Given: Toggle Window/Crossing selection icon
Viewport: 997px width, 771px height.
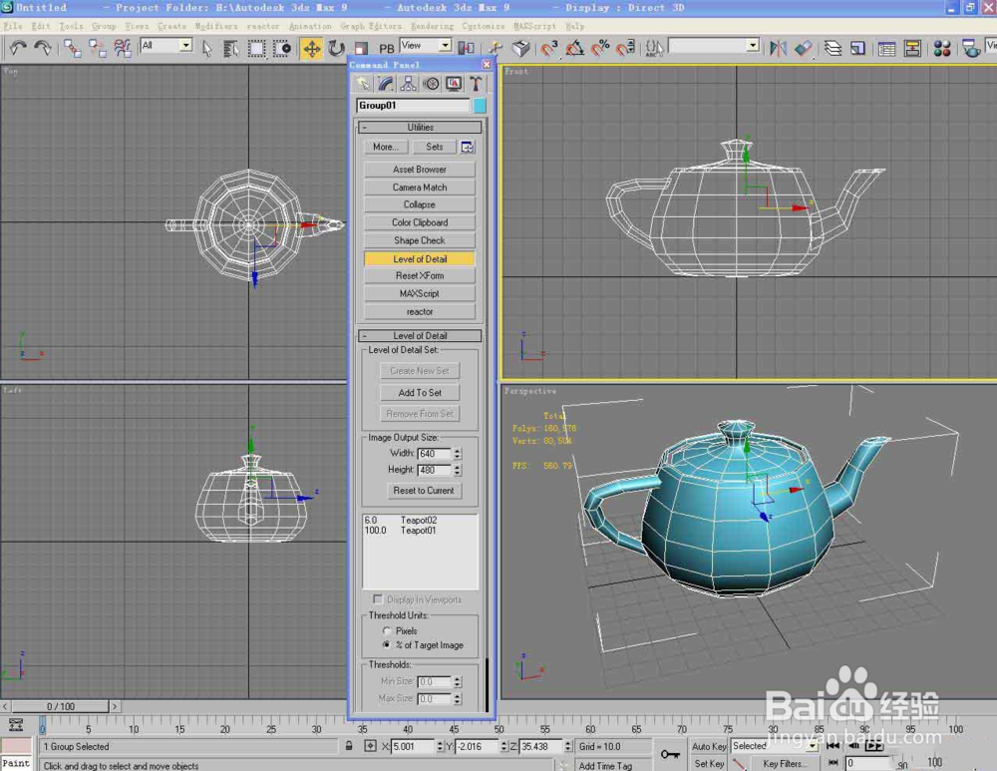Looking at the screenshot, I should pyautogui.click(x=282, y=48).
